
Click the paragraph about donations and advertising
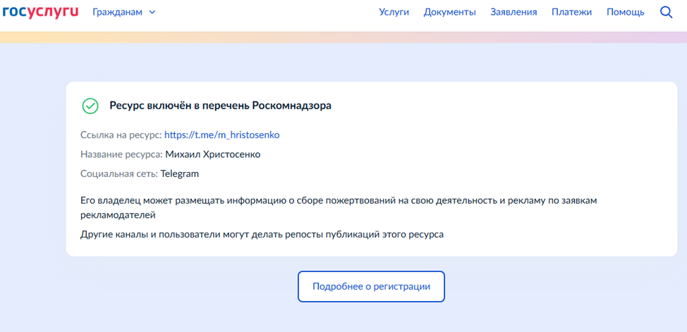tap(339, 207)
